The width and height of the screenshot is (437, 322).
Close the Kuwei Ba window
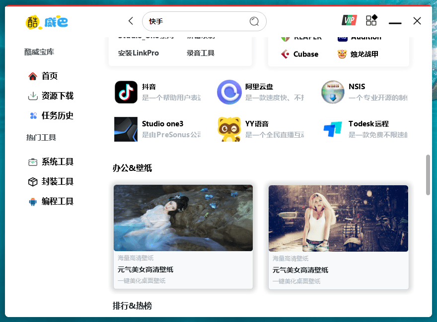tap(417, 21)
